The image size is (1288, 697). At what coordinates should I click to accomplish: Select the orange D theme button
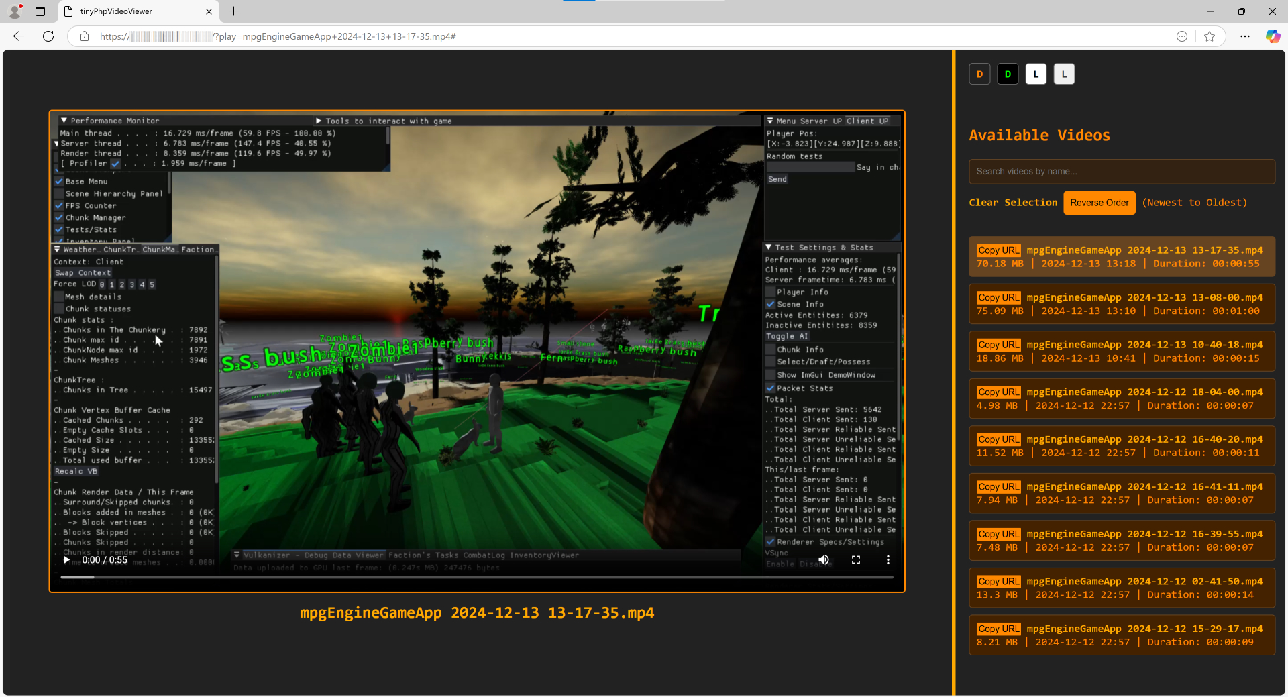coord(979,74)
